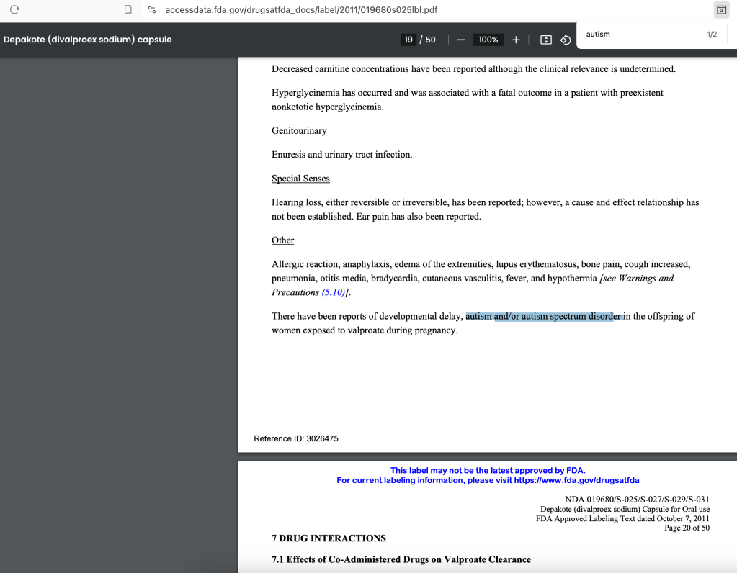The width and height of the screenshot is (737, 573).
Task: Bookmark this PDF page
Action: click(128, 10)
